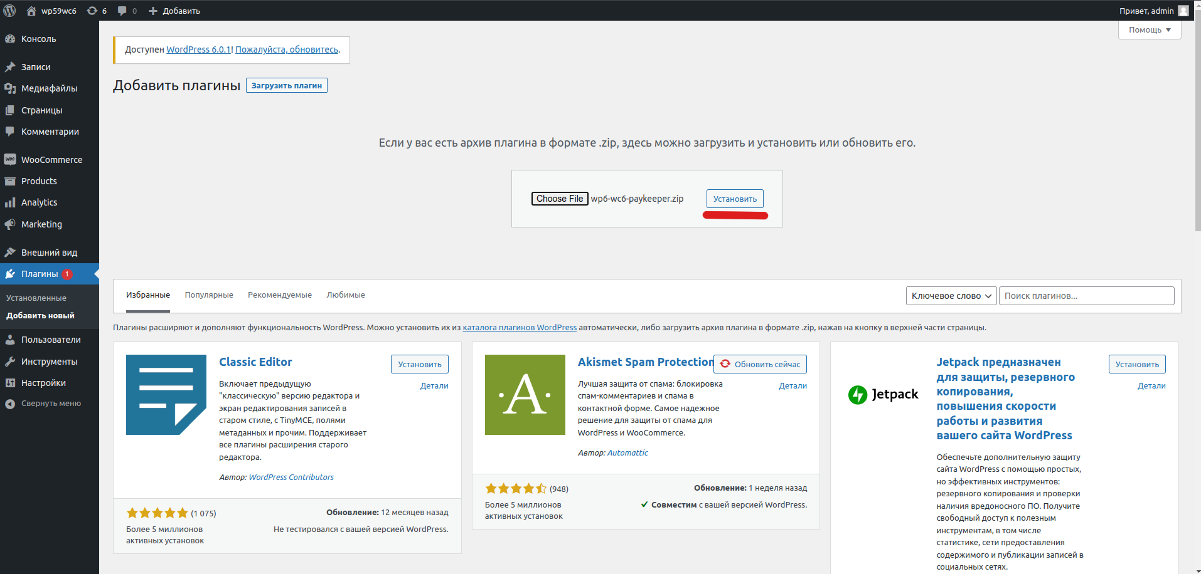Screen dimensions: 1201x574
Task: Click the WooCommerce sidebar icon
Action: [10, 160]
